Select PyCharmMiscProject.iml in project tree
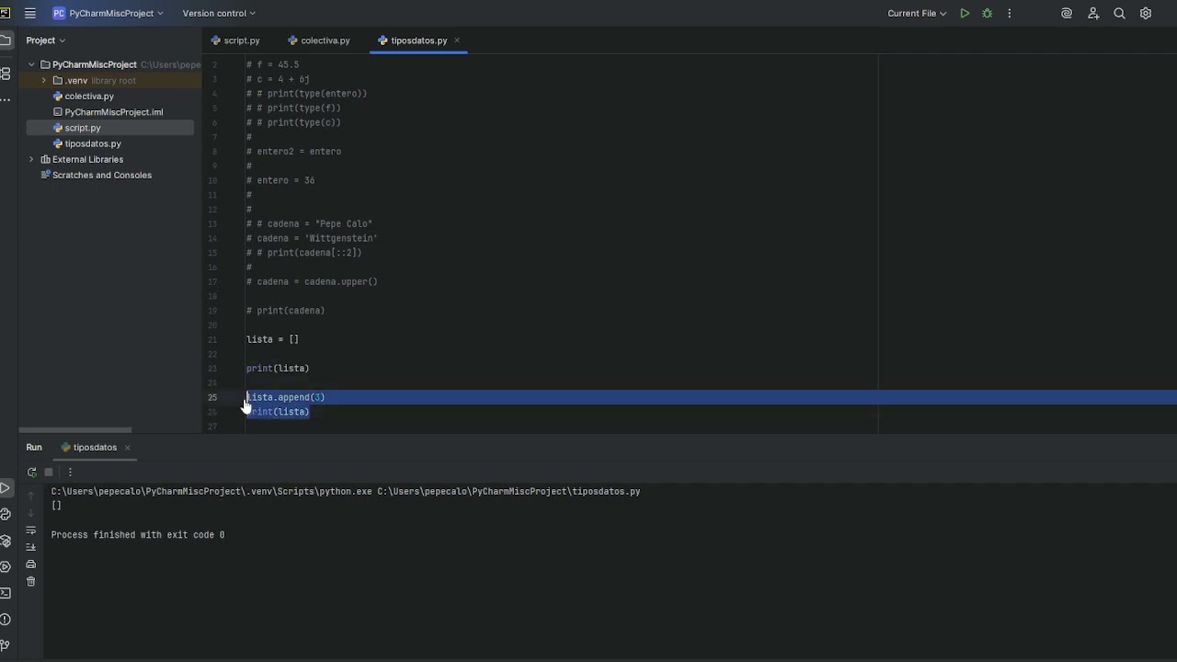The height and width of the screenshot is (662, 1177). pos(109,112)
